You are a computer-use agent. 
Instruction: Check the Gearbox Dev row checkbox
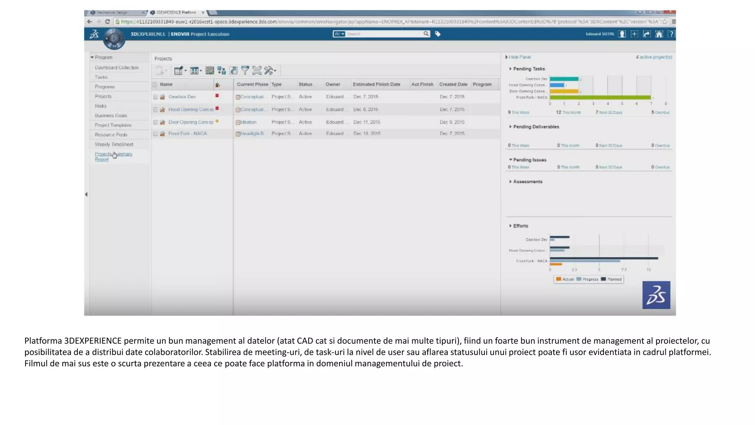(155, 97)
